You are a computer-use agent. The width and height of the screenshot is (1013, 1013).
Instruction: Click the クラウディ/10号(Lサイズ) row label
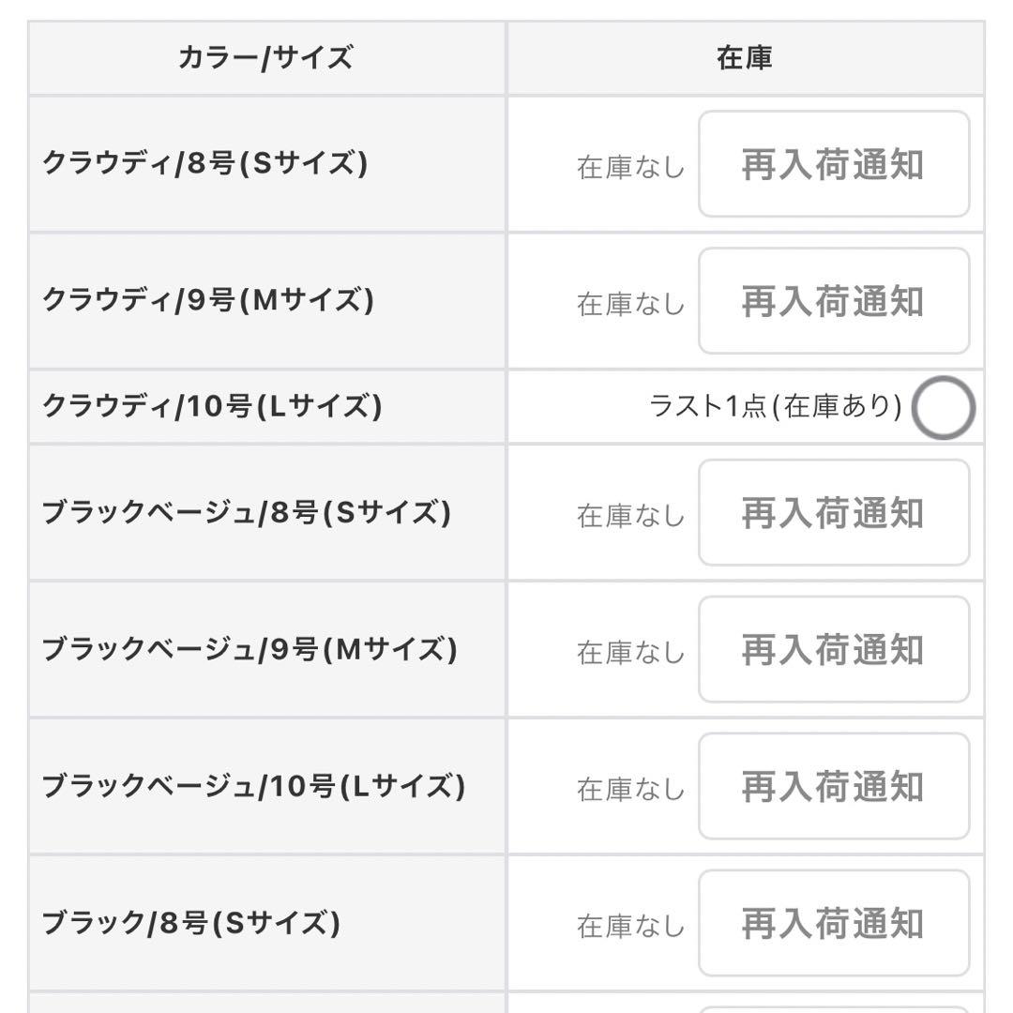coord(212,407)
